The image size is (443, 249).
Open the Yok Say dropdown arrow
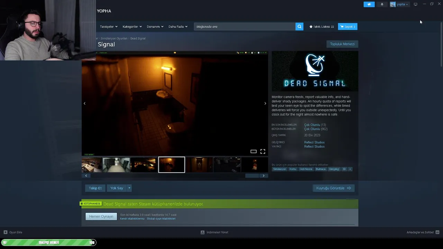tap(129, 188)
